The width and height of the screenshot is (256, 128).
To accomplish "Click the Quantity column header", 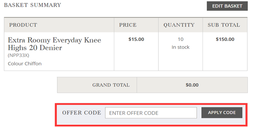I will [179, 25].
